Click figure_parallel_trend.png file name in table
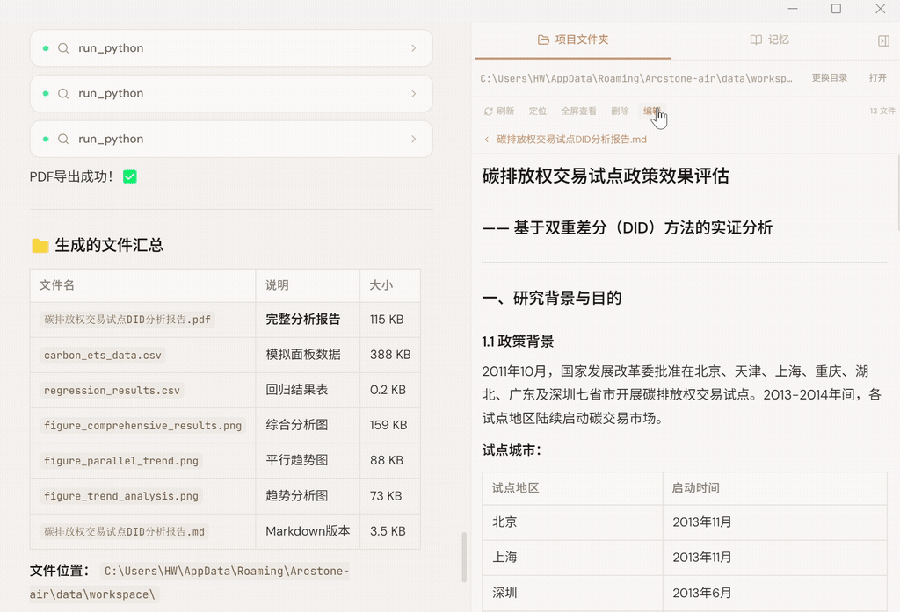This screenshot has height=612, width=900. coord(121,461)
